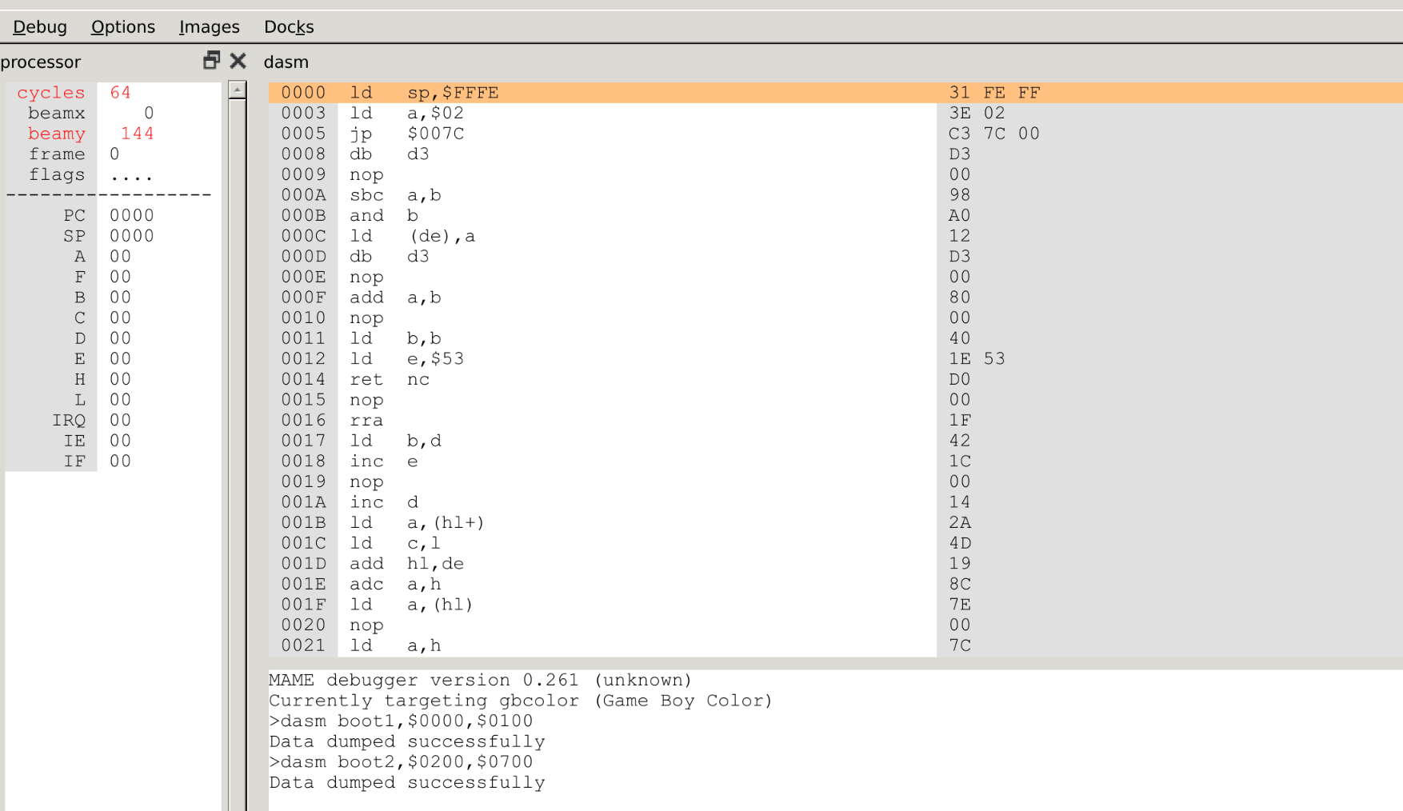This screenshot has width=1403, height=811.
Task: Click opcode bytes 'C3 7C 00'
Action: [x=994, y=134]
